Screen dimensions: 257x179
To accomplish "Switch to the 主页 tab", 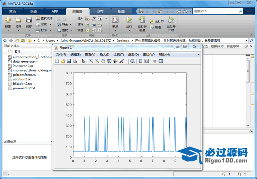I will 13,11.
